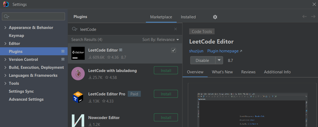Click the 609.6K downloads count
Image resolution: width=318 pixels, height=127 pixels.
click(x=97, y=57)
